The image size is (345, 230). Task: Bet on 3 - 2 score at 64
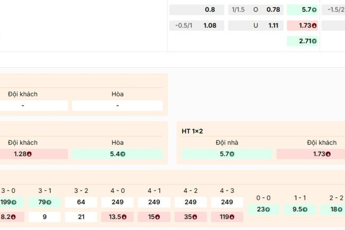pos(81,202)
